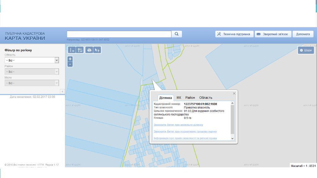Viewport: 317px width, 178px height.
Task: Zoom out with the minus button
Action: point(70,64)
